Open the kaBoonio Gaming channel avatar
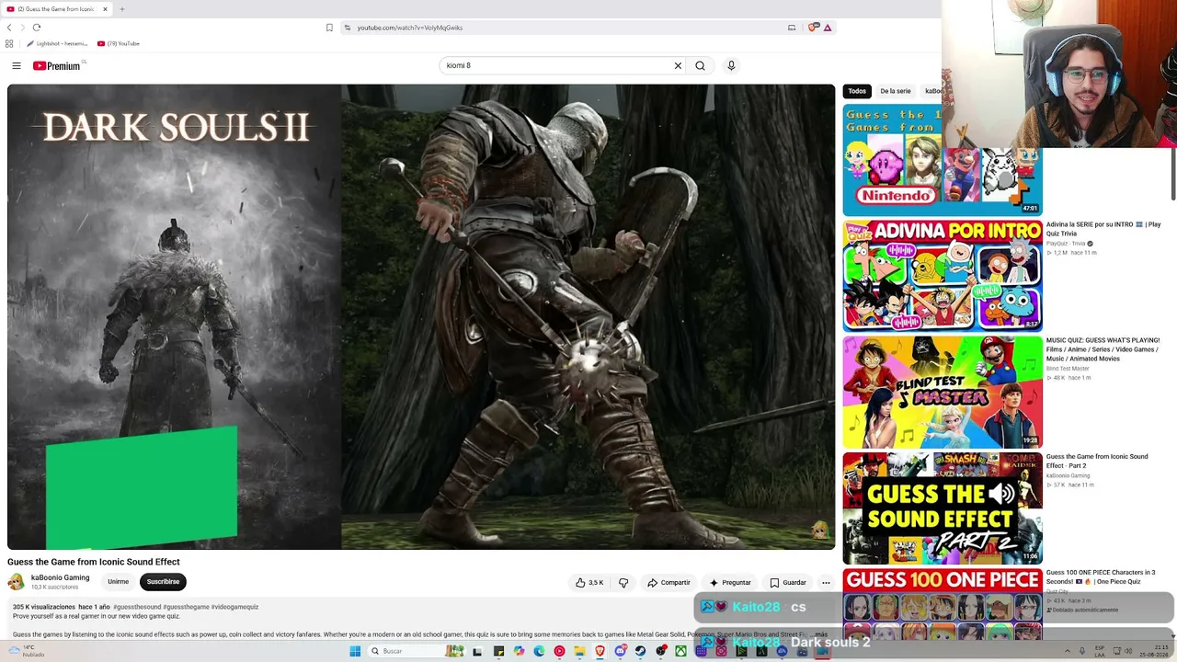Viewport: 1177px width, 662px height. 17,582
